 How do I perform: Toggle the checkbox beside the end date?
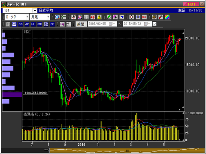point(154,24)
